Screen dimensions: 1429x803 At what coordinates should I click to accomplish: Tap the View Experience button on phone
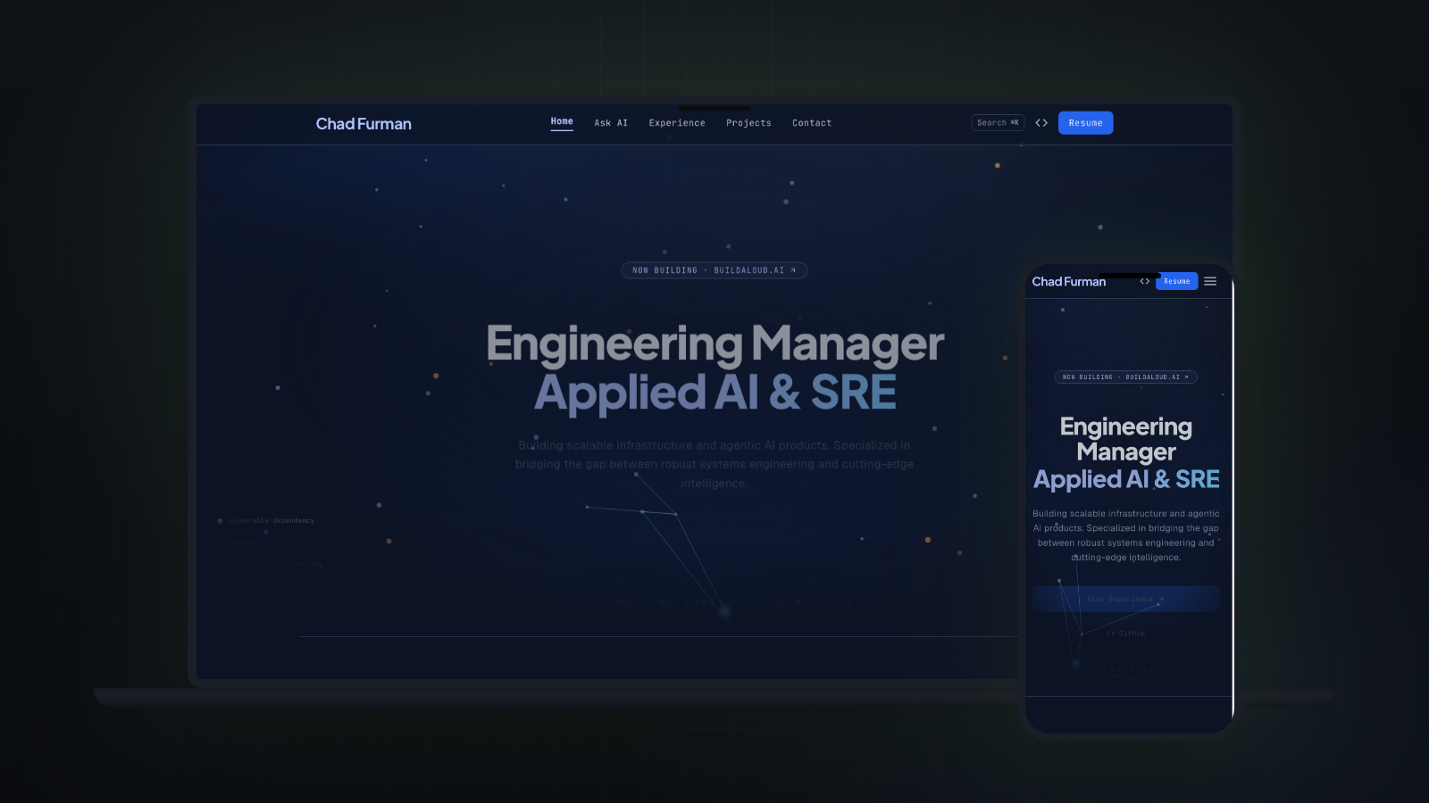pos(1125,599)
